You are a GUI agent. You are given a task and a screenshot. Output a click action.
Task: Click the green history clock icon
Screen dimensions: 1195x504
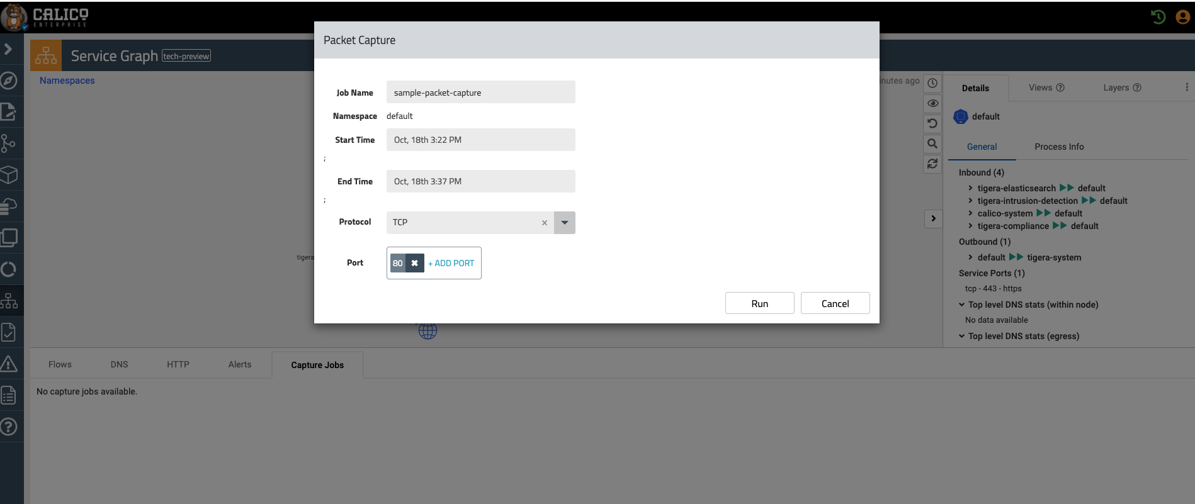click(1158, 17)
